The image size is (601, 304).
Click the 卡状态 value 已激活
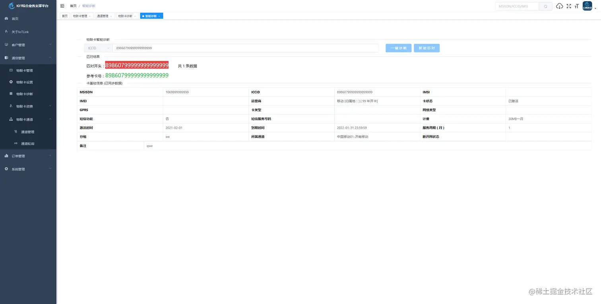pos(513,101)
